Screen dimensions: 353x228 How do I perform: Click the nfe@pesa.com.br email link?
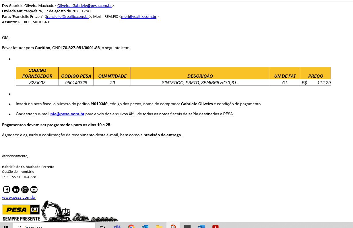coord(67,114)
